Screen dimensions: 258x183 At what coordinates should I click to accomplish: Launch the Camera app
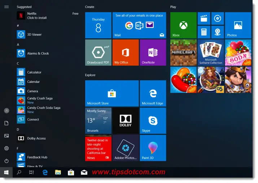(x=48, y=91)
